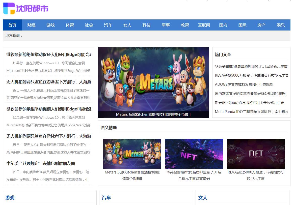
Task: Open the 女人 section heading at bottom
Action: pos(203,198)
